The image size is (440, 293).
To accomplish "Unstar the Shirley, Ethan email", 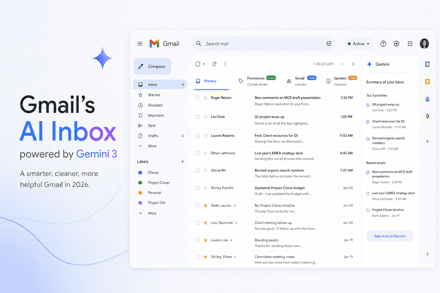I will click(205, 257).
